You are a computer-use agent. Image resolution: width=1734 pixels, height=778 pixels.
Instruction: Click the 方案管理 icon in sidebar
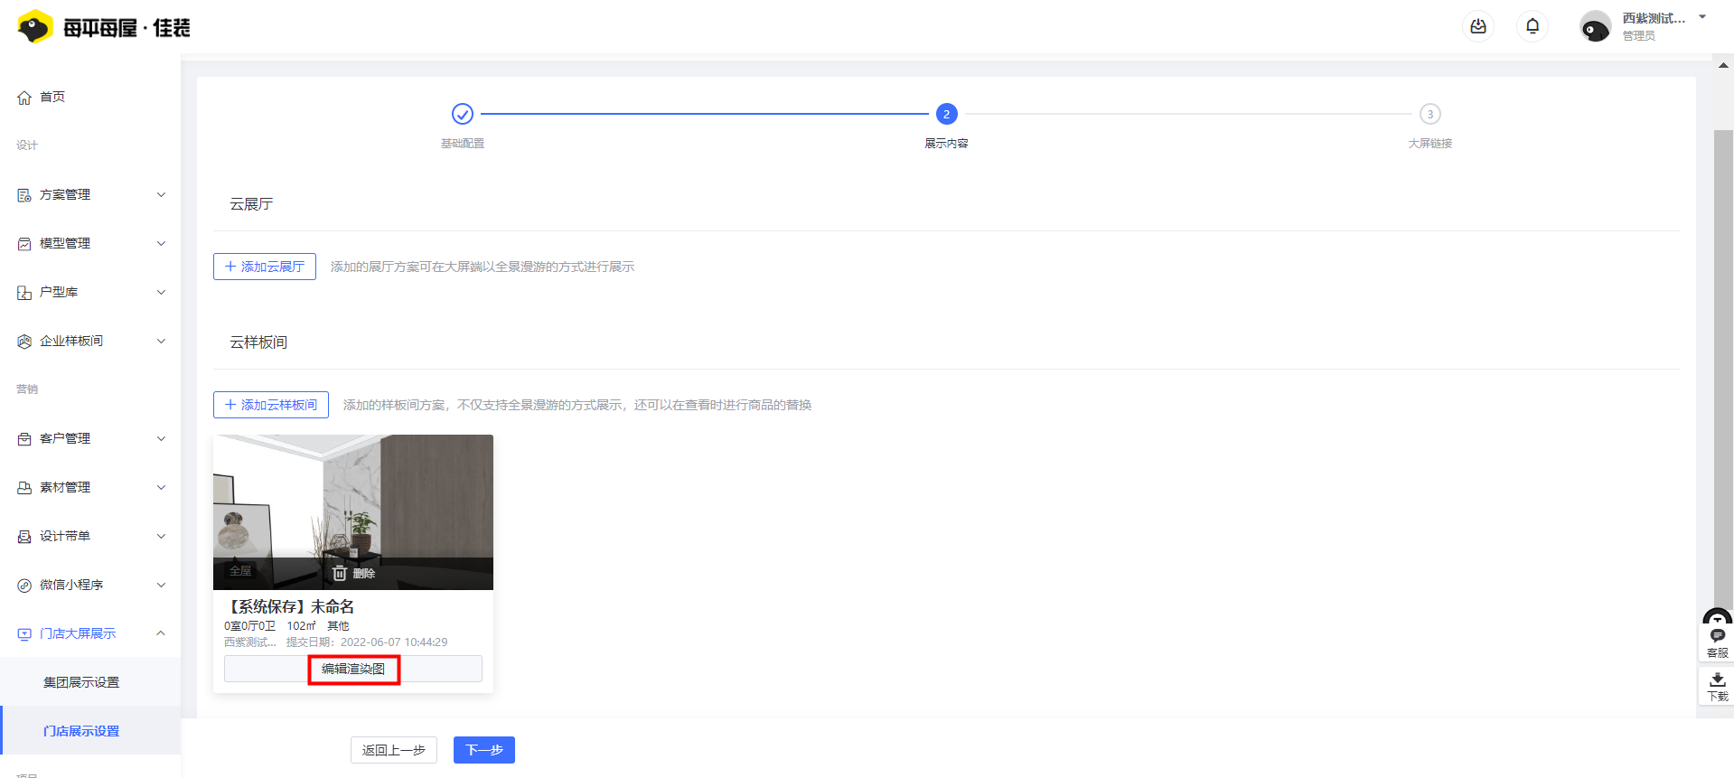(24, 195)
